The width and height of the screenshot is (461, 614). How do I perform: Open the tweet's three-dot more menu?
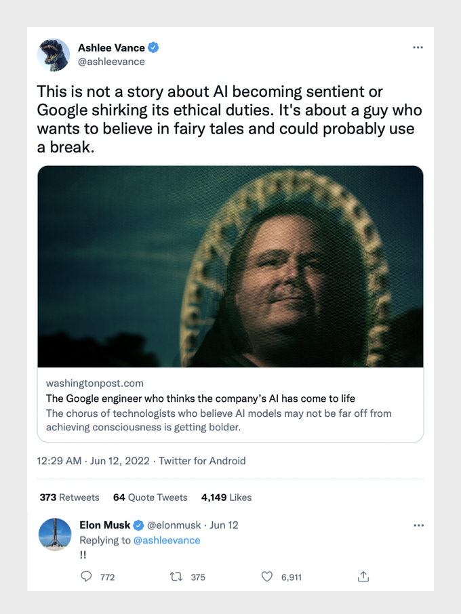click(418, 47)
